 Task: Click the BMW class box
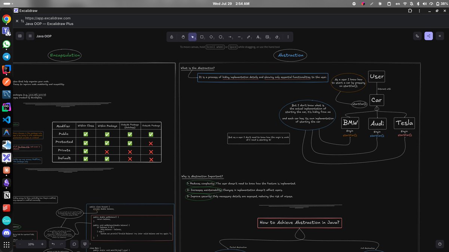350,122
